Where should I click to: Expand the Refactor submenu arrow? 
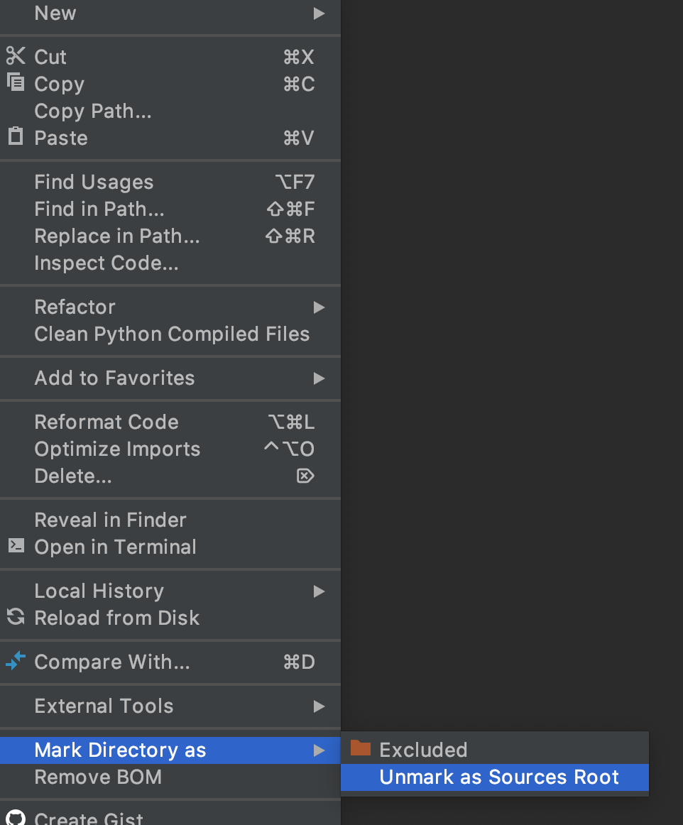[x=319, y=307]
